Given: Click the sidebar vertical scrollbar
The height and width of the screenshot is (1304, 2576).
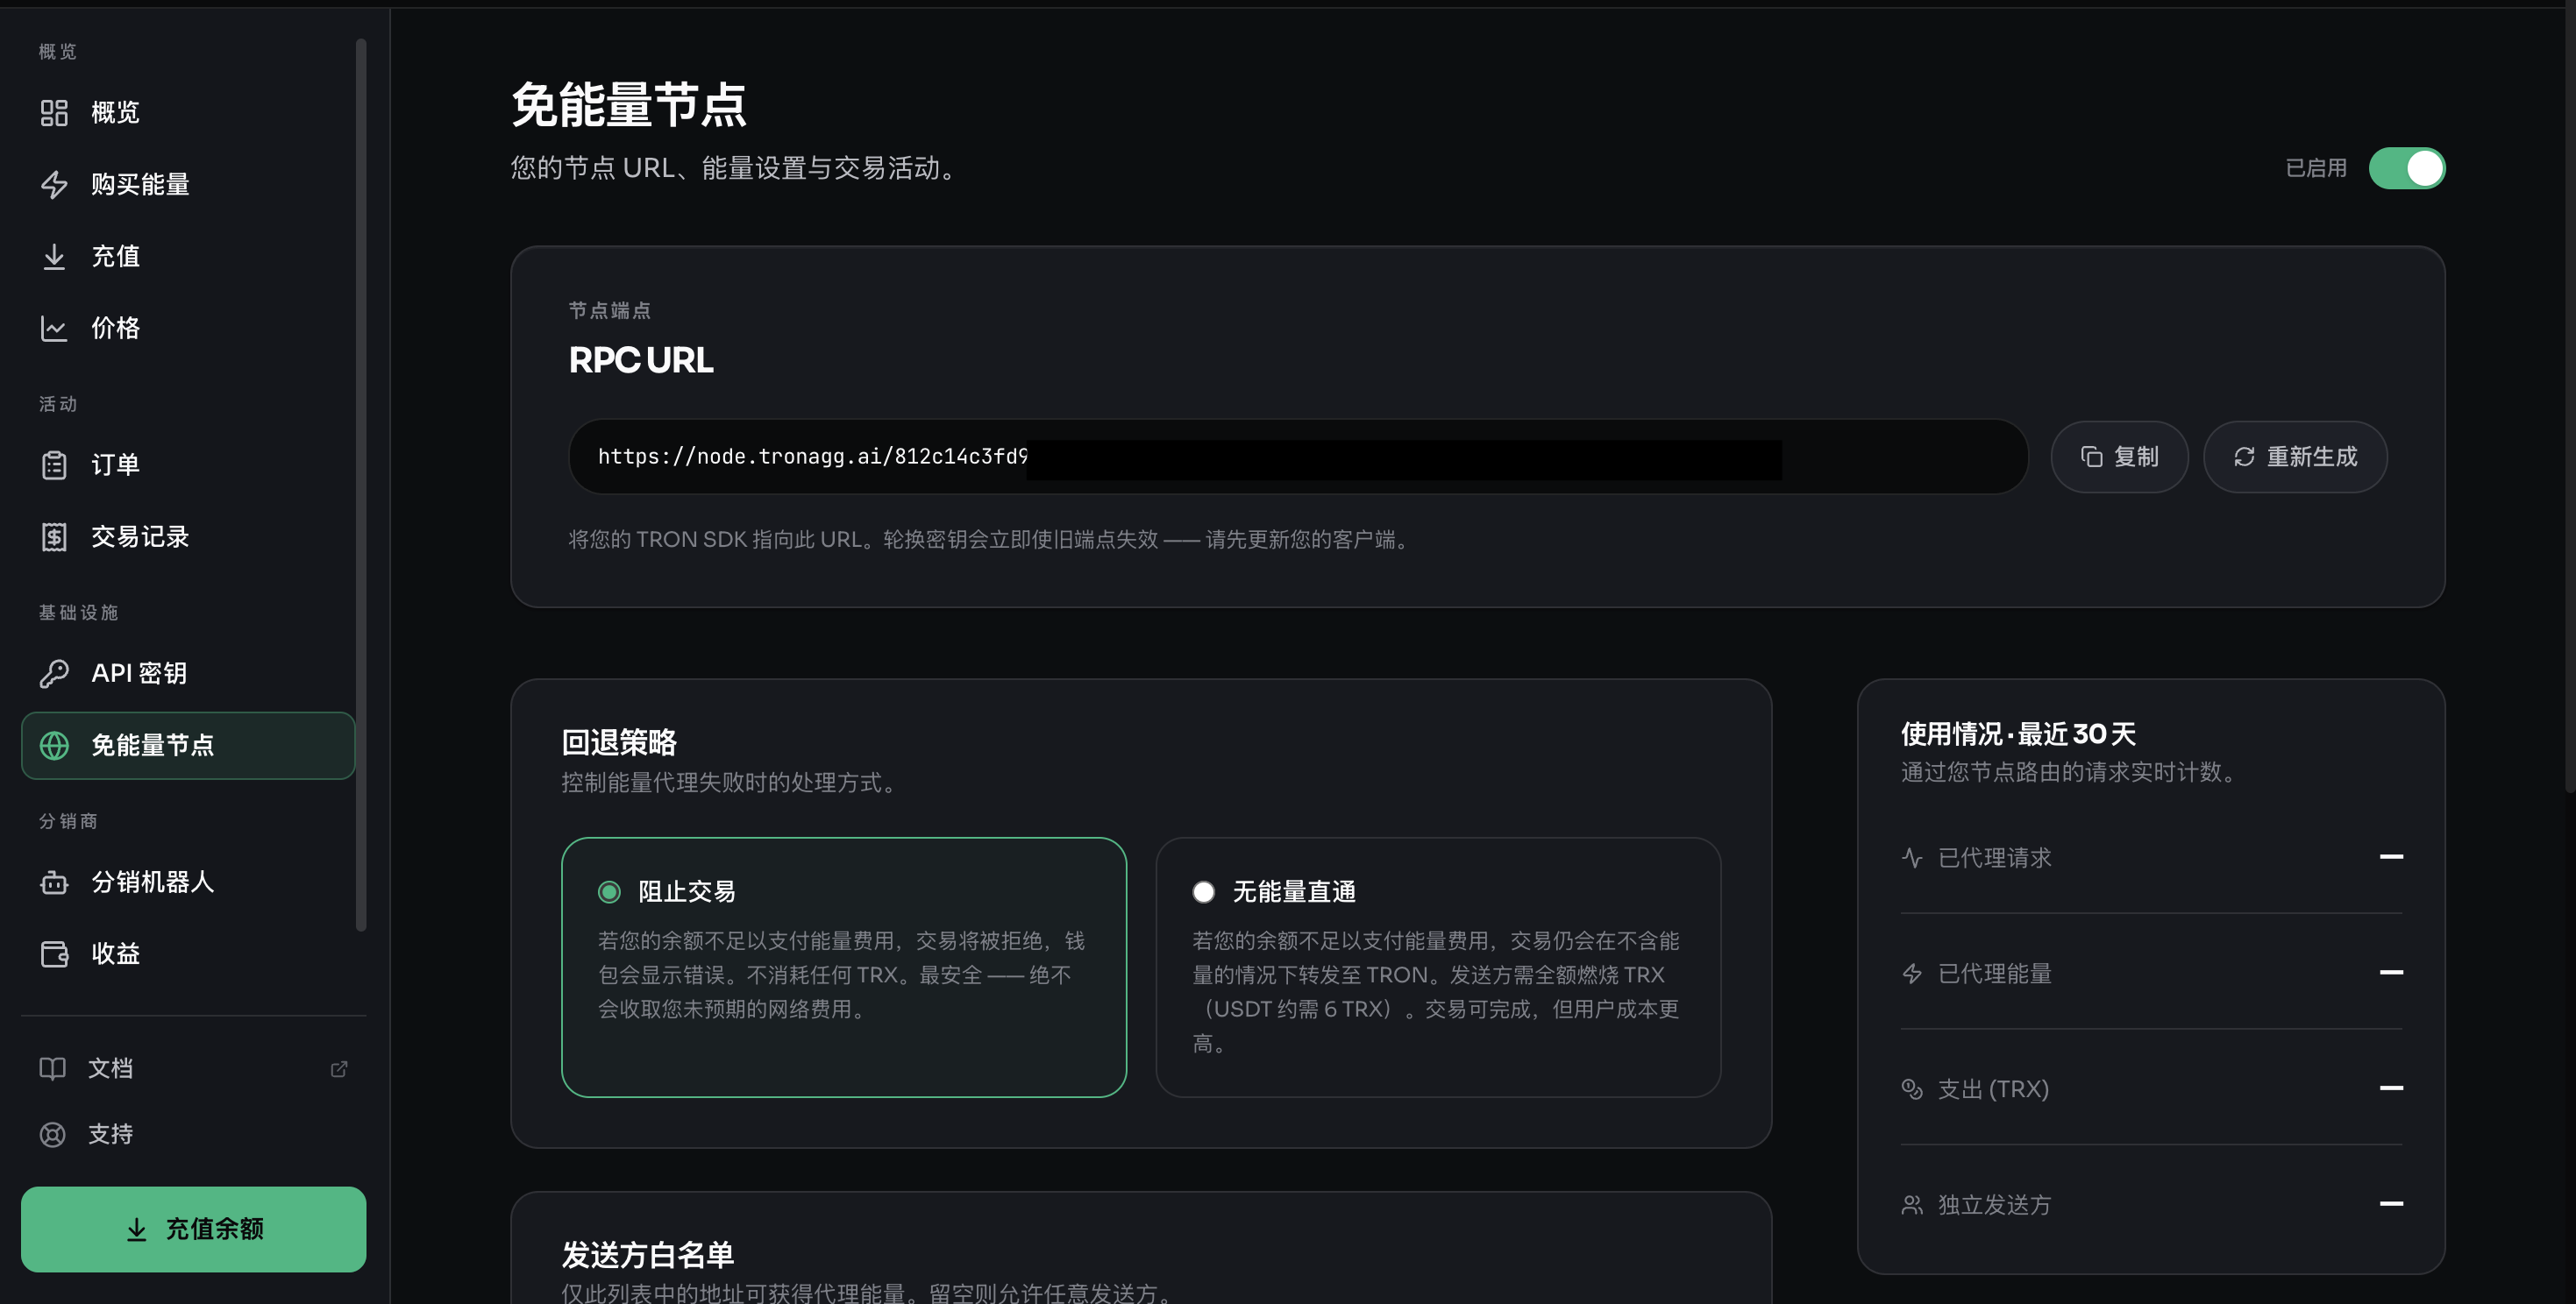Looking at the screenshot, I should pos(361,485).
